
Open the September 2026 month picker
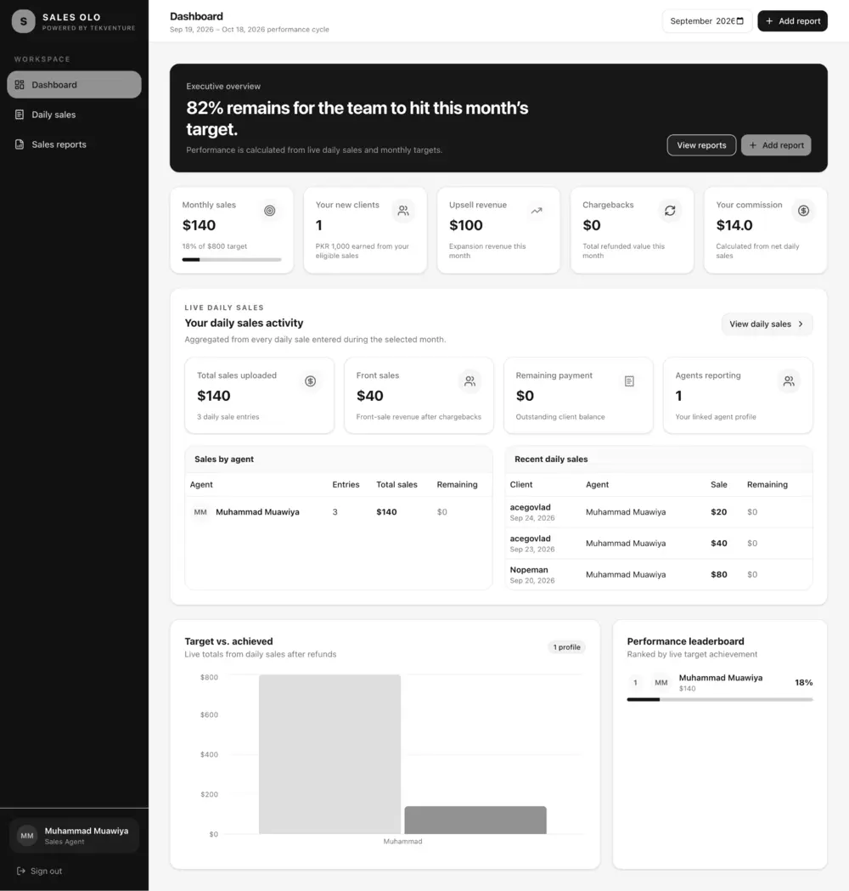(706, 21)
